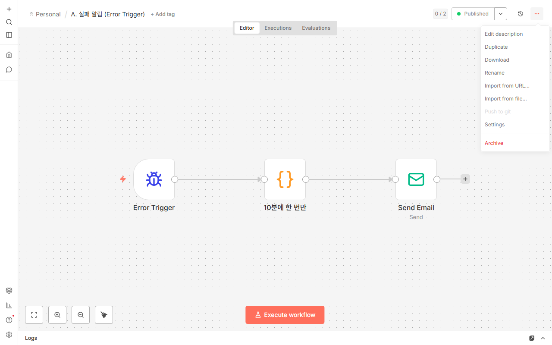The height and width of the screenshot is (345, 552).
Task: Select the Send Email node
Action: coord(416,179)
